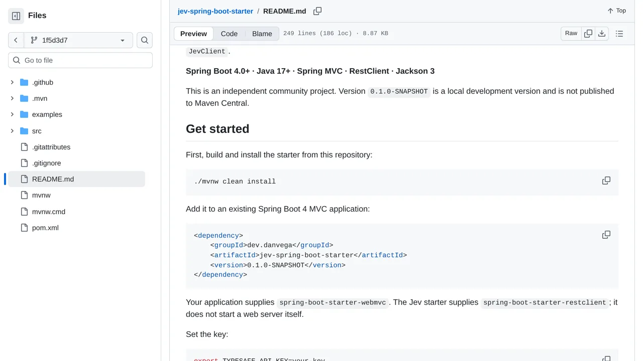The width and height of the screenshot is (643, 361).
Task: Click the 0.1.0-SNAPSHOT inline code text
Action: [399, 92]
